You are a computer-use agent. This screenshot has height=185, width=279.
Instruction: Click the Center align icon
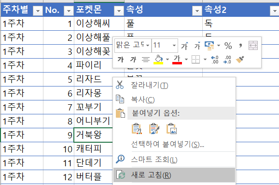[x=146, y=60]
